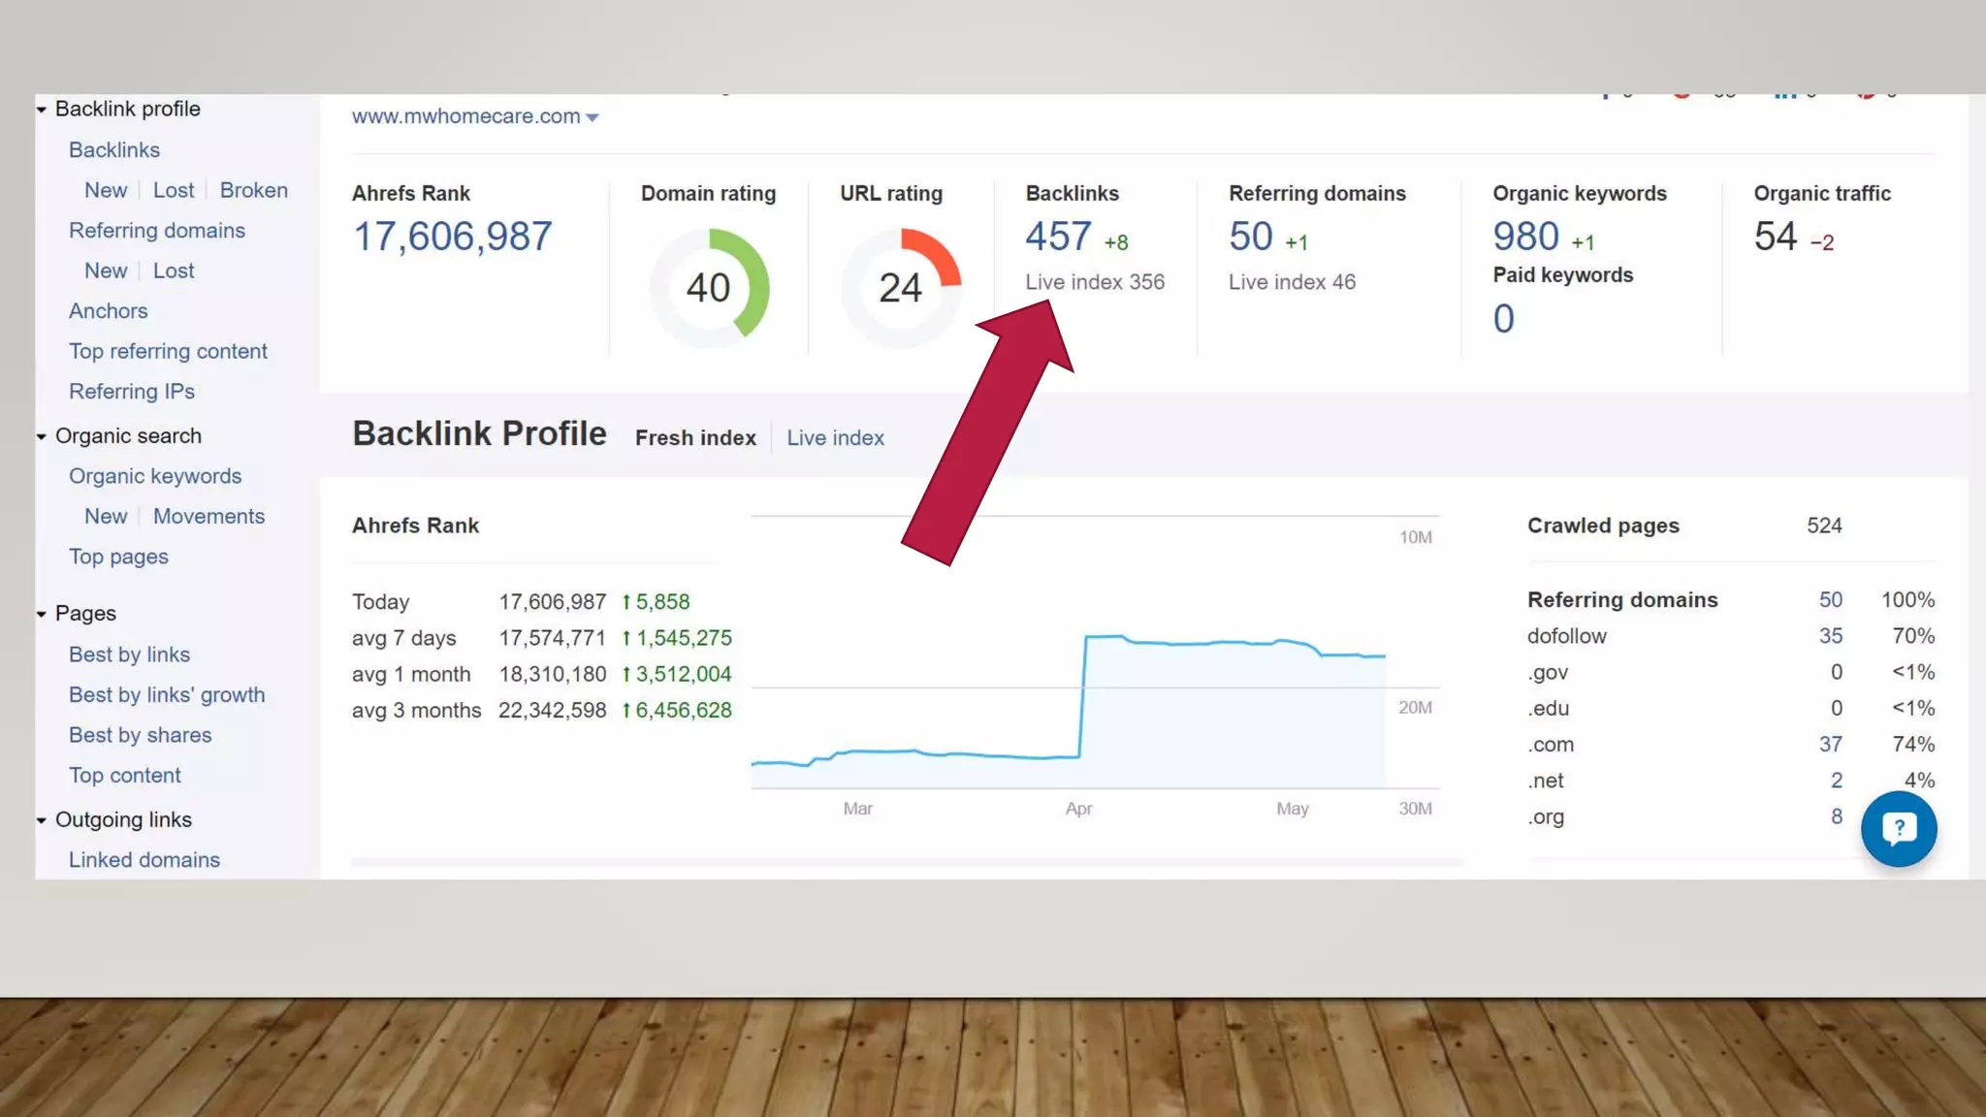Click the 457 backlinks count

(x=1058, y=237)
